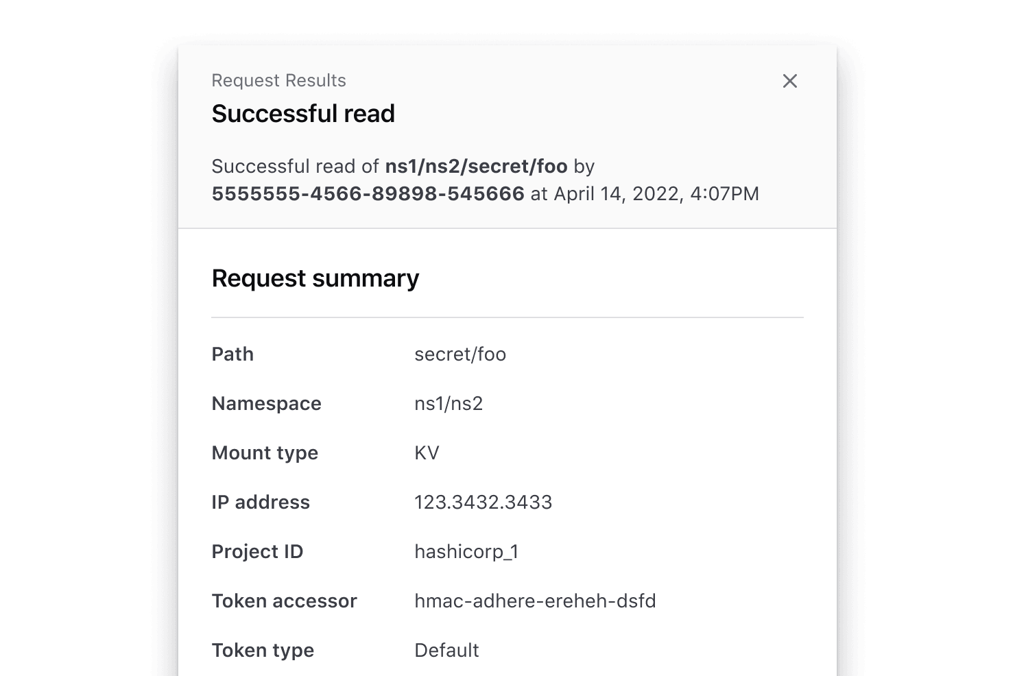Select the Default token type value
Image resolution: width=1015 pixels, height=676 pixels.
(446, 651)
